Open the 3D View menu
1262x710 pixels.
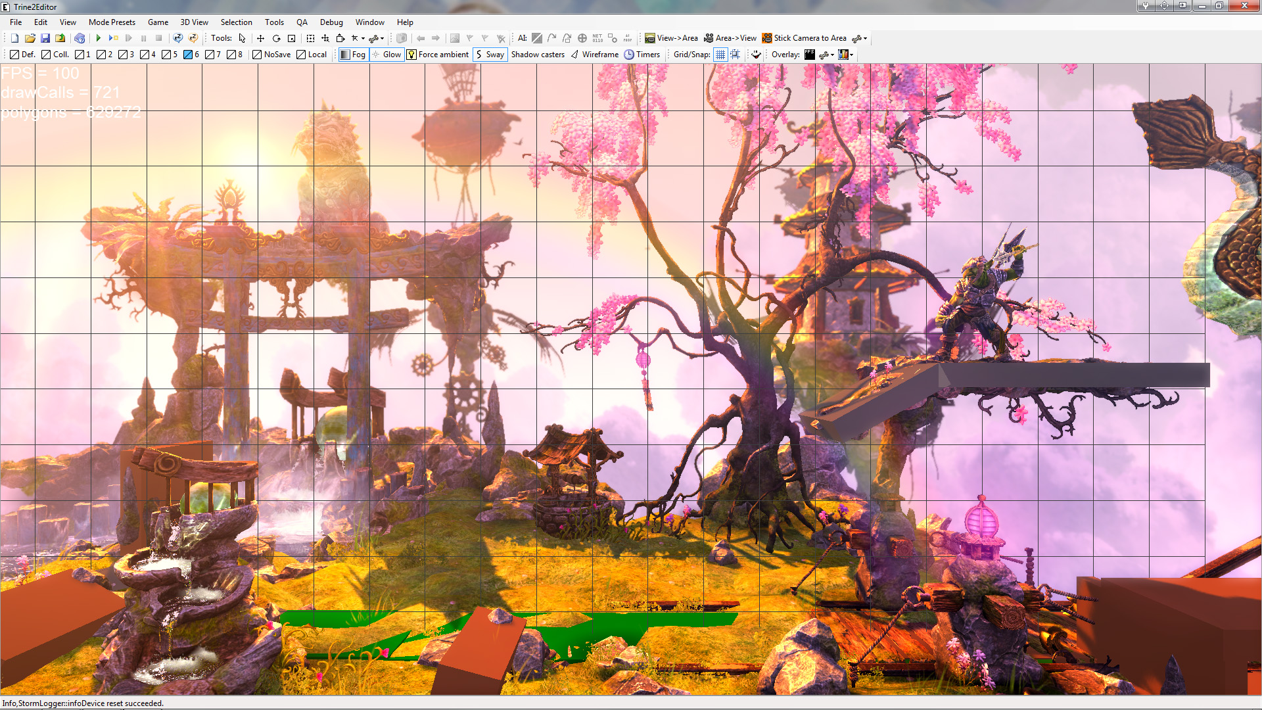195,22
